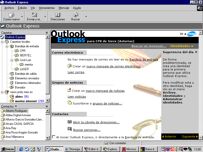
Task: Click the Enviar y recibir toolbar icon
Action: (x=34, y=15)
